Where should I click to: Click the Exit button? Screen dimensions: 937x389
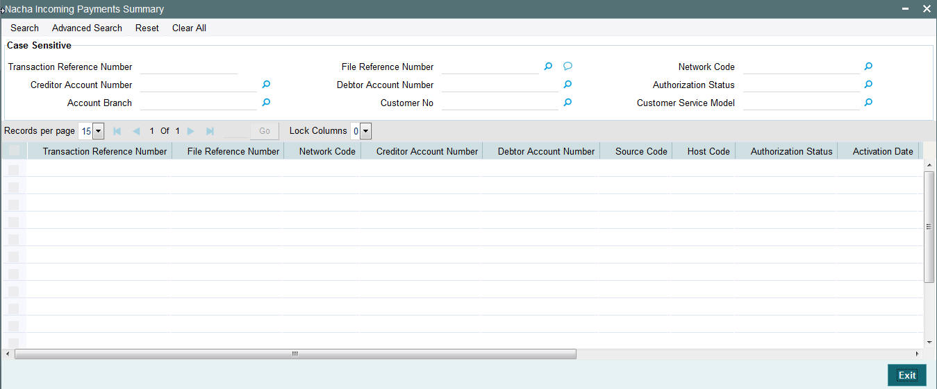[x=907, y=375]
